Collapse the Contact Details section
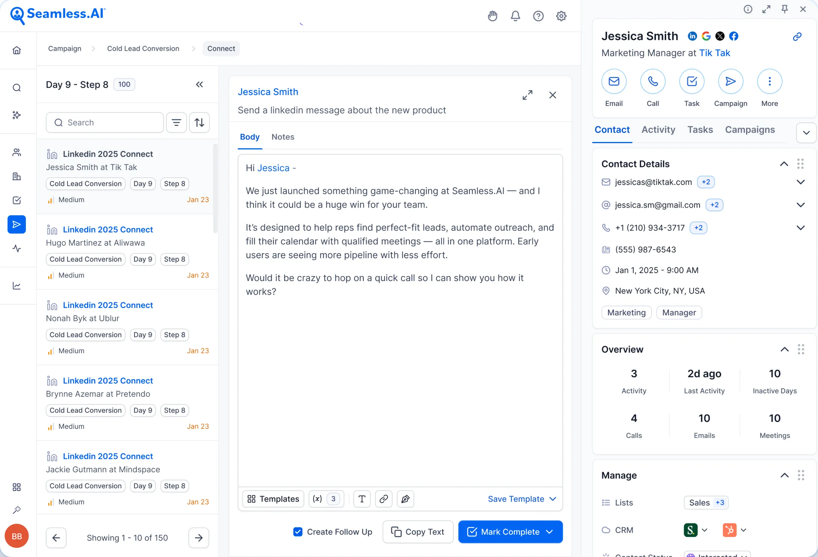The image size is (818, 557). point(784,164)
